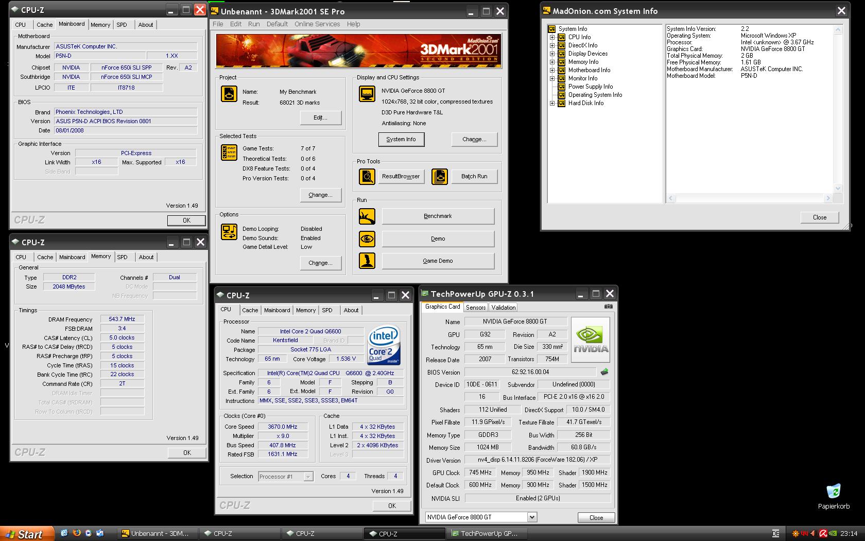
Task: Click the NVIDIA tray icon
Action: point(833,533)
